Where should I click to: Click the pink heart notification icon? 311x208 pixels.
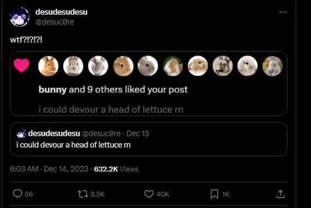[21, 65]
